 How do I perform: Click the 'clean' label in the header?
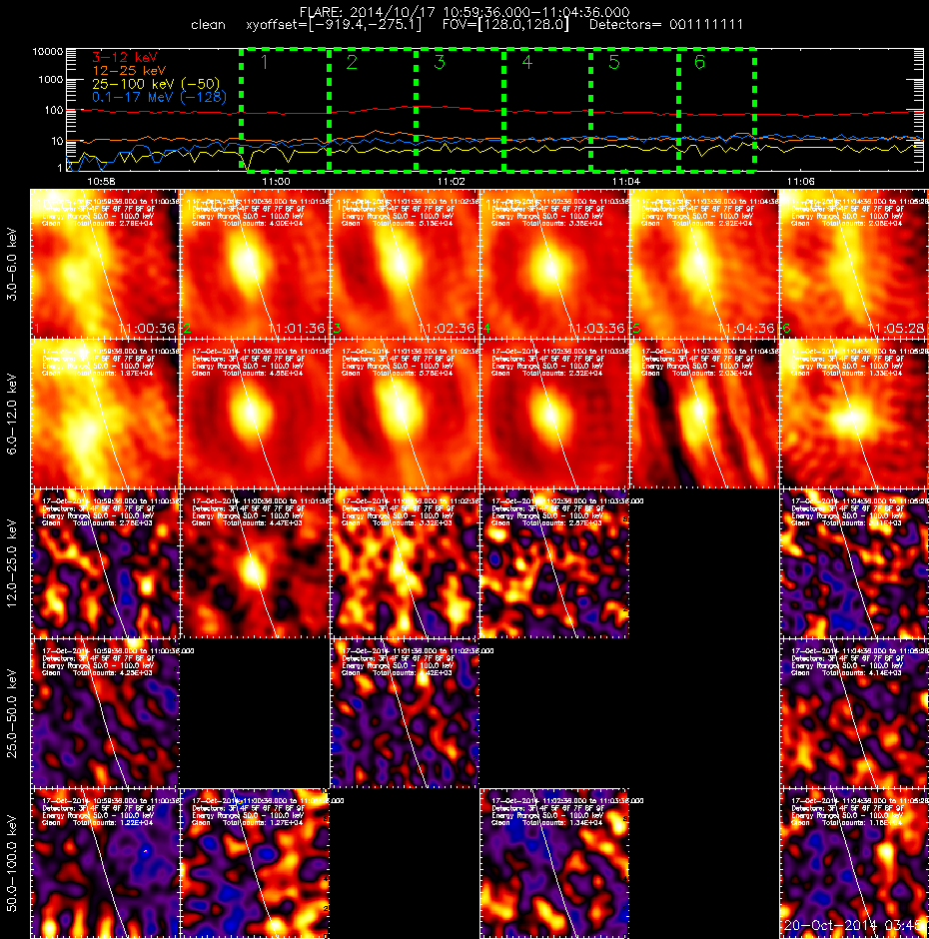[x=209, y=25]
